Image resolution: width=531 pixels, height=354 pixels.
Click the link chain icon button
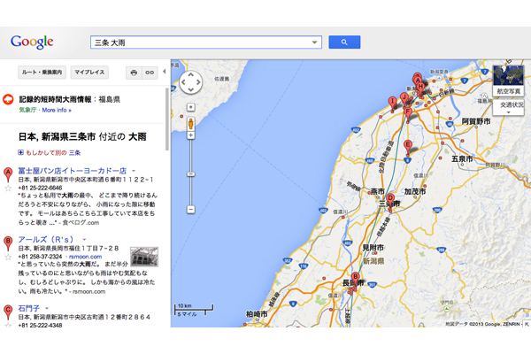pyautogui.click(x=150, y=72)
